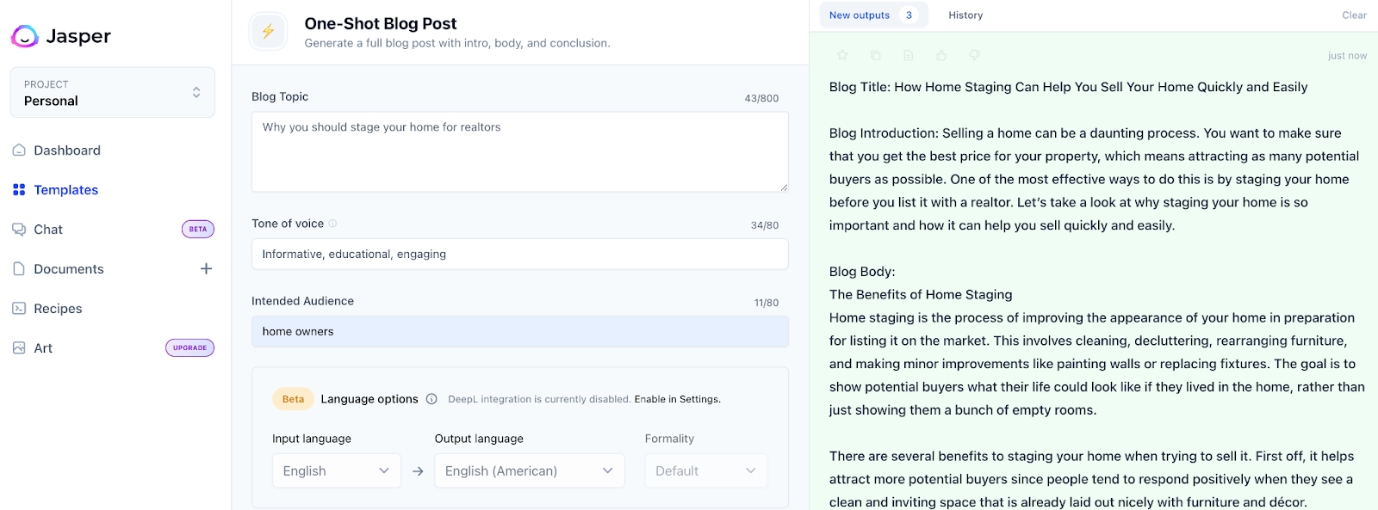Open the Output language dropdown
This screenshot has height=510, width=1378.
tap(529, 471)
